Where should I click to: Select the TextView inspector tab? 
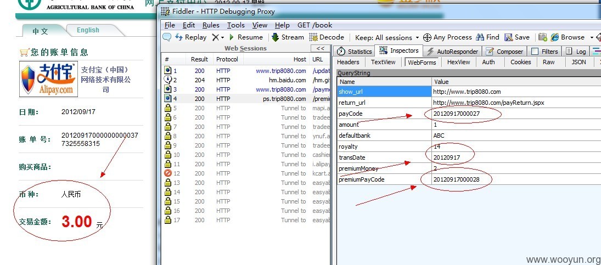click(383, 62)
